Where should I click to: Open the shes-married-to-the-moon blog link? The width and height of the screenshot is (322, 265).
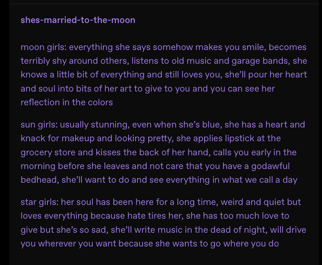coord(78,20)
